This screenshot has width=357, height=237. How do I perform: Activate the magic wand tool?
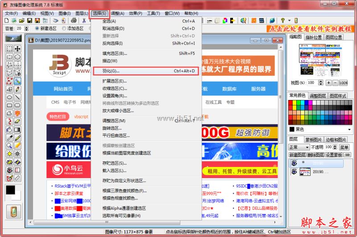click(x=17, y=81)
